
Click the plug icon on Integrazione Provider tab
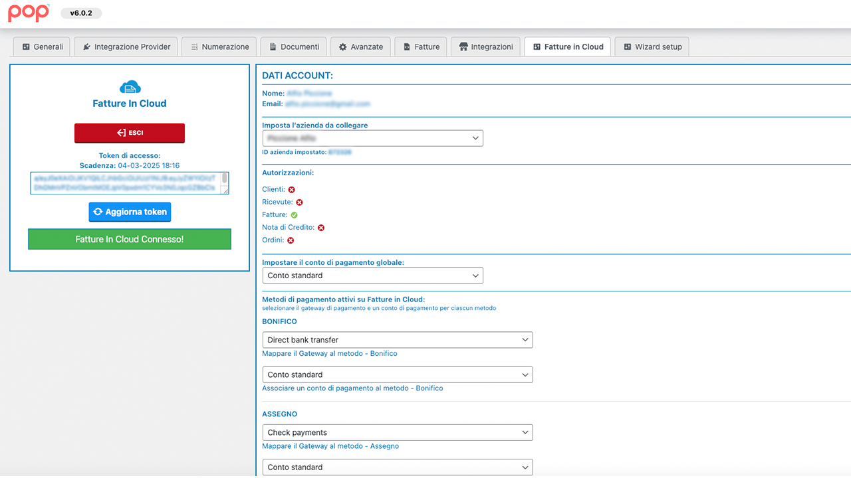[87, 47]
